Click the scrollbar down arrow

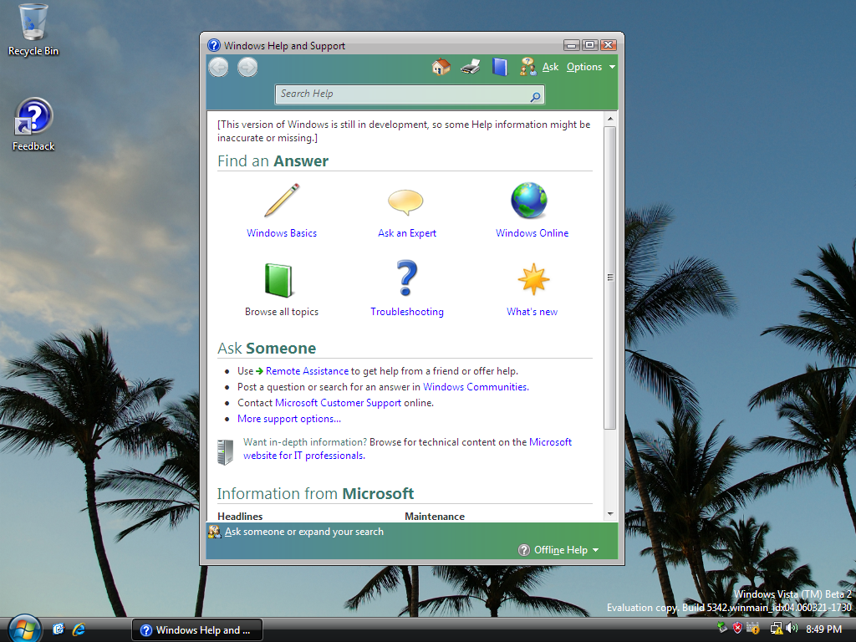coord(610,513)
